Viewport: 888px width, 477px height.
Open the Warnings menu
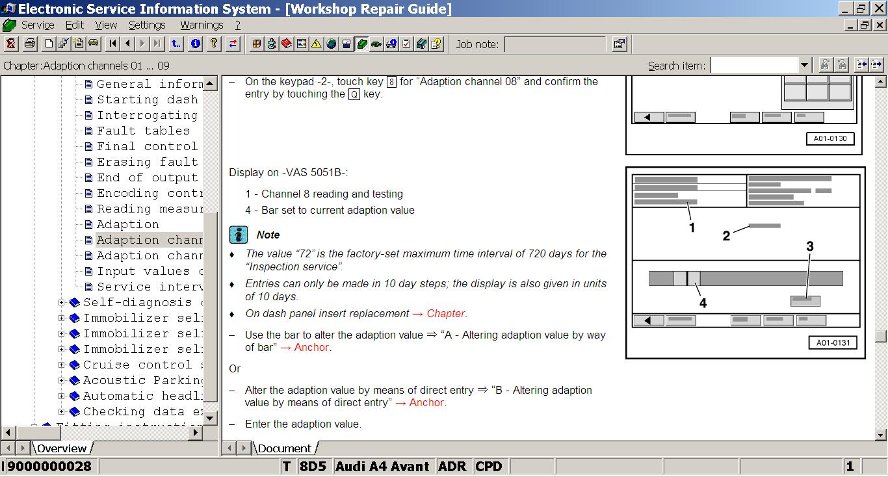(202, 25)
